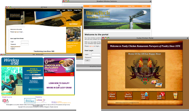Click the two women with laptop photo

(x=12, y=81)
